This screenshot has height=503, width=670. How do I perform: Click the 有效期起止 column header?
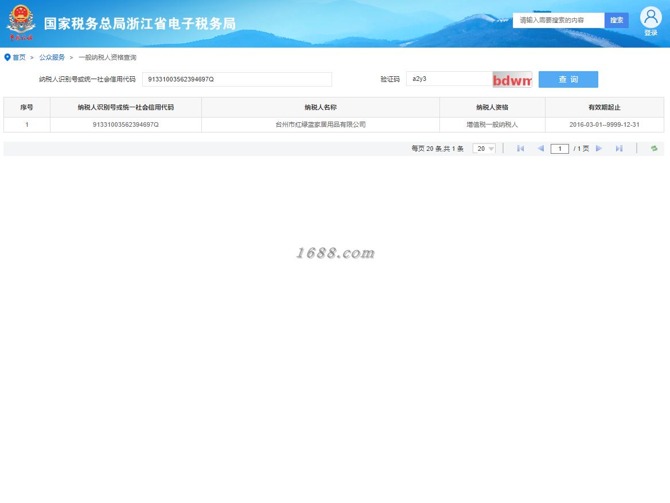[x=604, y=107]
